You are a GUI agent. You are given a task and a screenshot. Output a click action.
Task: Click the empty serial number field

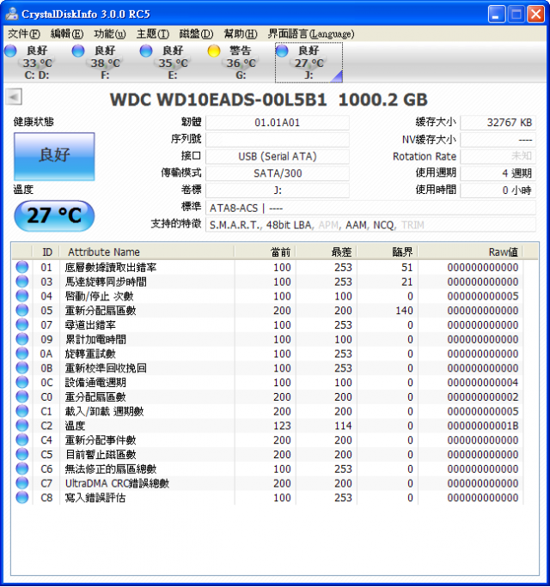(x=278, y=140)
